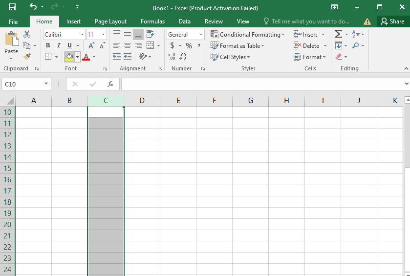
Task: Toggle Bold formatting
Action: tap(48, 45)
